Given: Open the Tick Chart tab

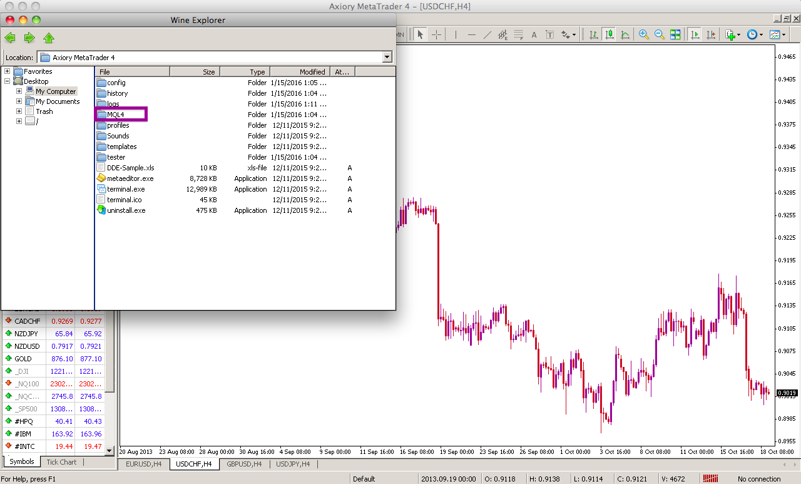Looking at the screenshot, I should [x=61, y=462].
